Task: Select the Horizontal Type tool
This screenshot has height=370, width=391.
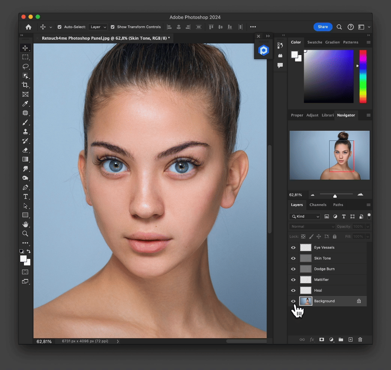Action: pyautogui.click(x=25, y=197)
